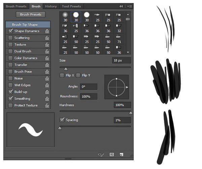Click the panel resize grip corner
202x169 pixels.
[131, 155]
